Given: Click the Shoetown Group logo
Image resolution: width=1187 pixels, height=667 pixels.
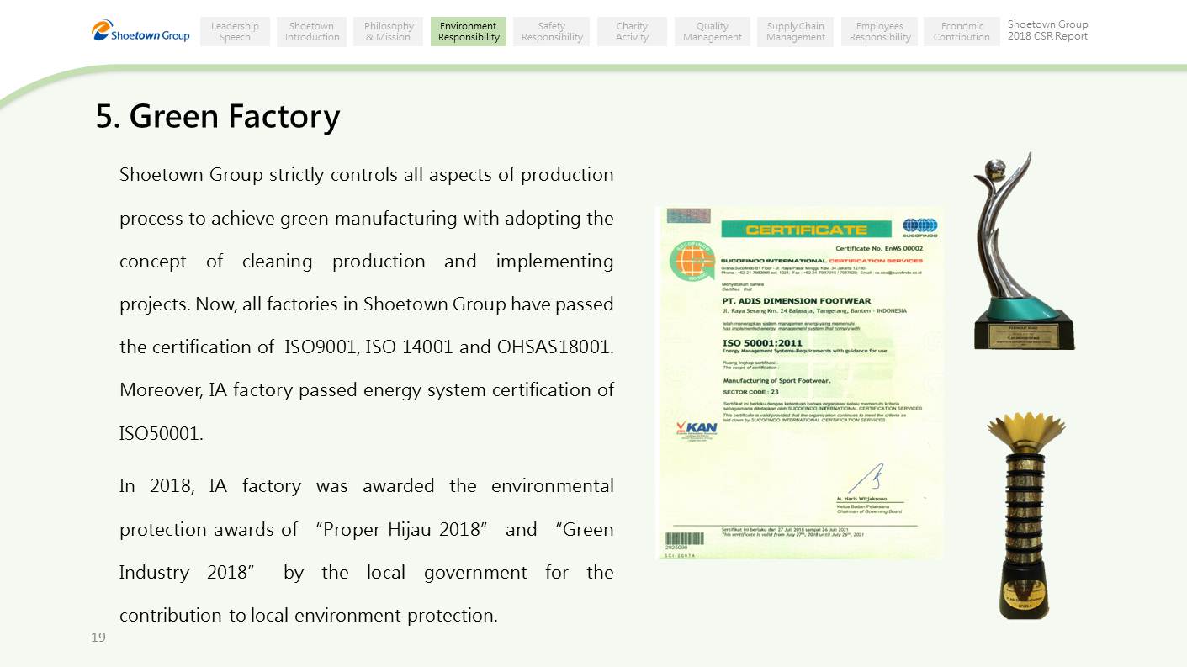Looking at the screenshot, I should click(x=140, y=31).
